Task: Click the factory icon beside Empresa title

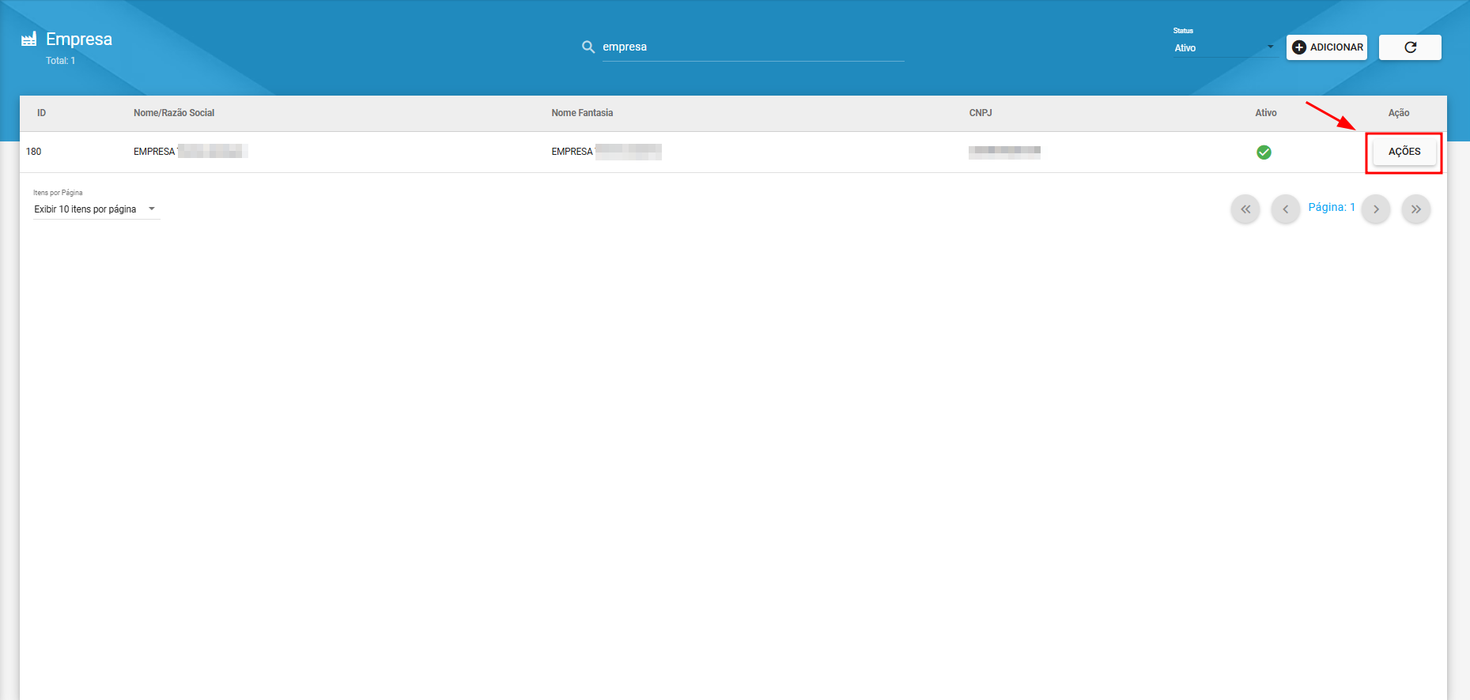Action: [x=29, y=39]
